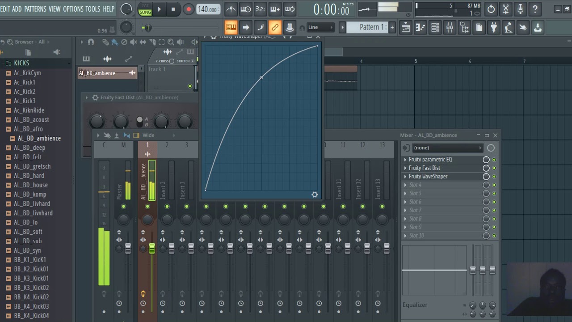Mute mixer track Insert 2 green LED
The height and width of the screenshot is (322, 572).
coord(167,207)
